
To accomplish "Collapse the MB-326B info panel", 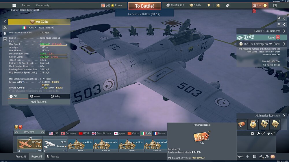I will 5,22.
